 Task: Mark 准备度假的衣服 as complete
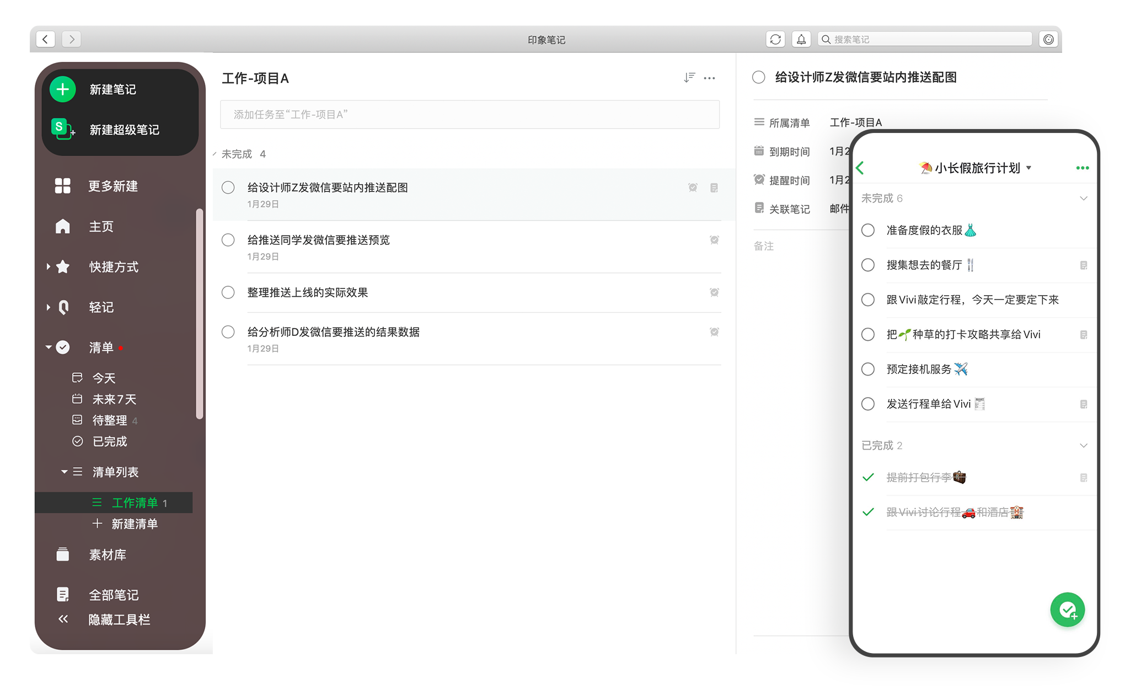(x=867, y=230)
